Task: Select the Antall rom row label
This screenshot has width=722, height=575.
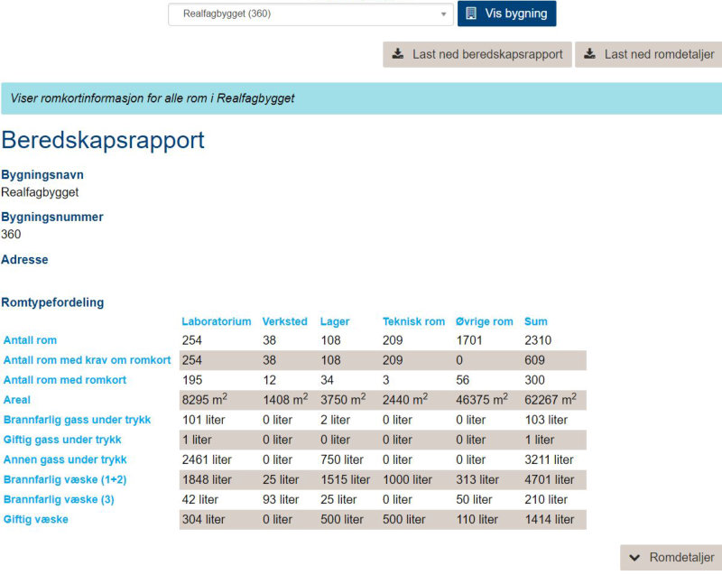Action: [30, 340]
